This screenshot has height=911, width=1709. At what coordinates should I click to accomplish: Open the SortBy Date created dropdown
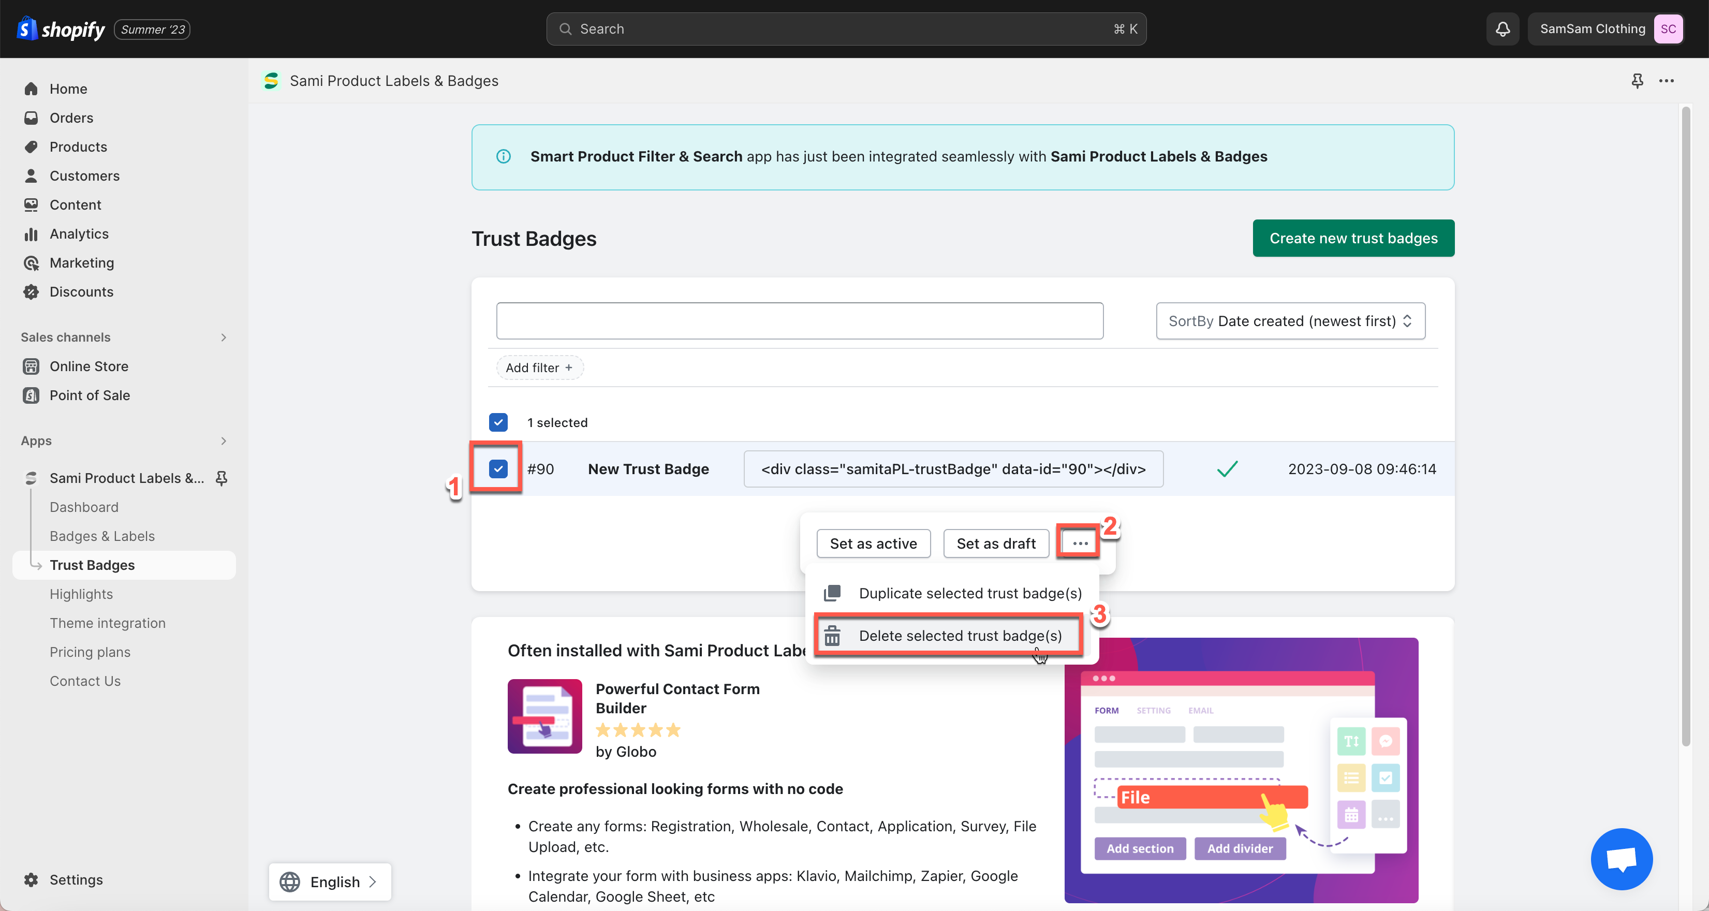[x=1290, y=321]
